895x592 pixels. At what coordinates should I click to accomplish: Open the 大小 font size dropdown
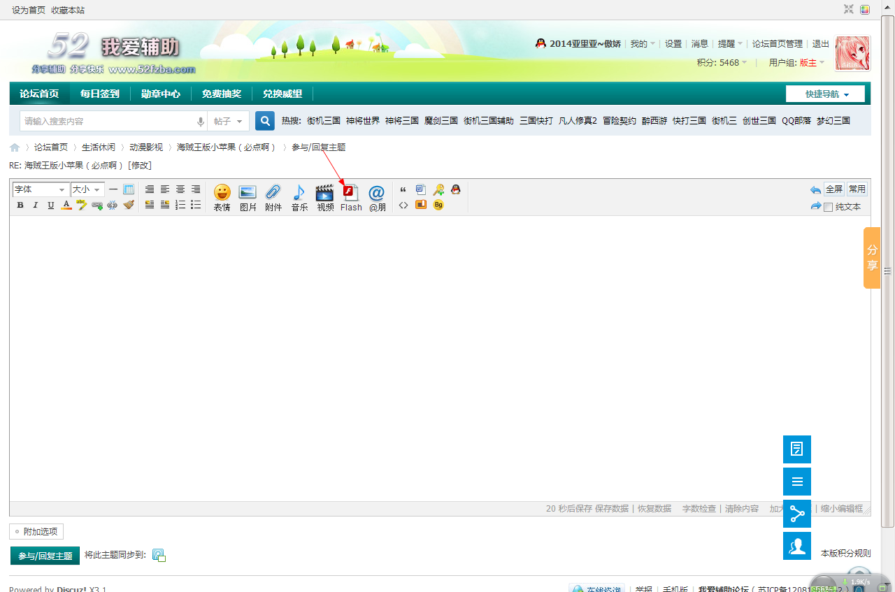tap(87, 189)
